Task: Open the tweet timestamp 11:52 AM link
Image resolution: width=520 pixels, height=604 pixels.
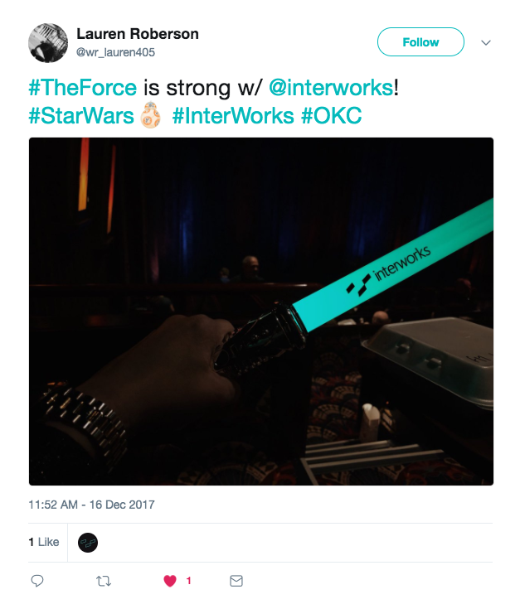Action: 91,504
